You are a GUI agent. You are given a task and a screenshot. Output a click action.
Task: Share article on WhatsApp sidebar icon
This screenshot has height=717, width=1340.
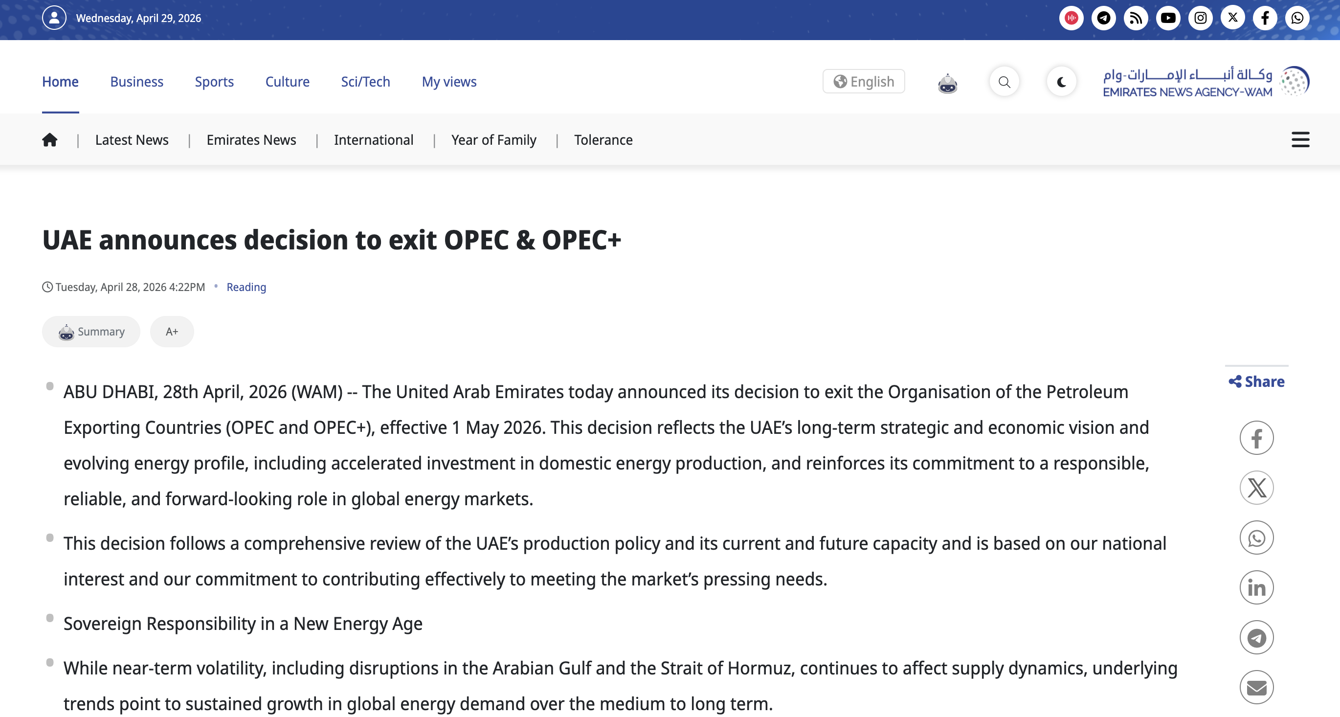tap(1256, 538)
